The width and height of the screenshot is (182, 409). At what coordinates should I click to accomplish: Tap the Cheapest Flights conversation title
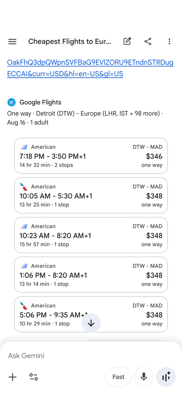coord(69,41)
